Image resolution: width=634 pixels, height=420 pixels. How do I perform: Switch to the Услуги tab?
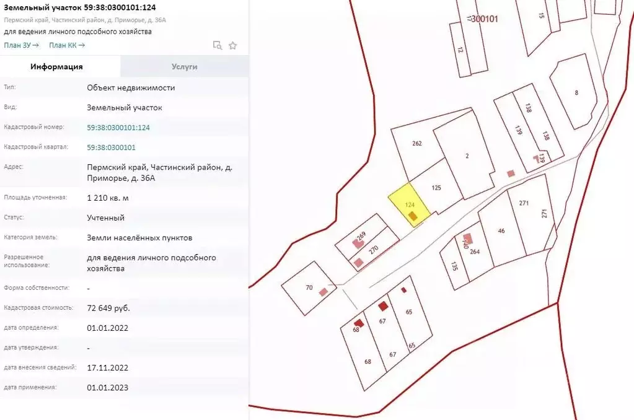185,67
